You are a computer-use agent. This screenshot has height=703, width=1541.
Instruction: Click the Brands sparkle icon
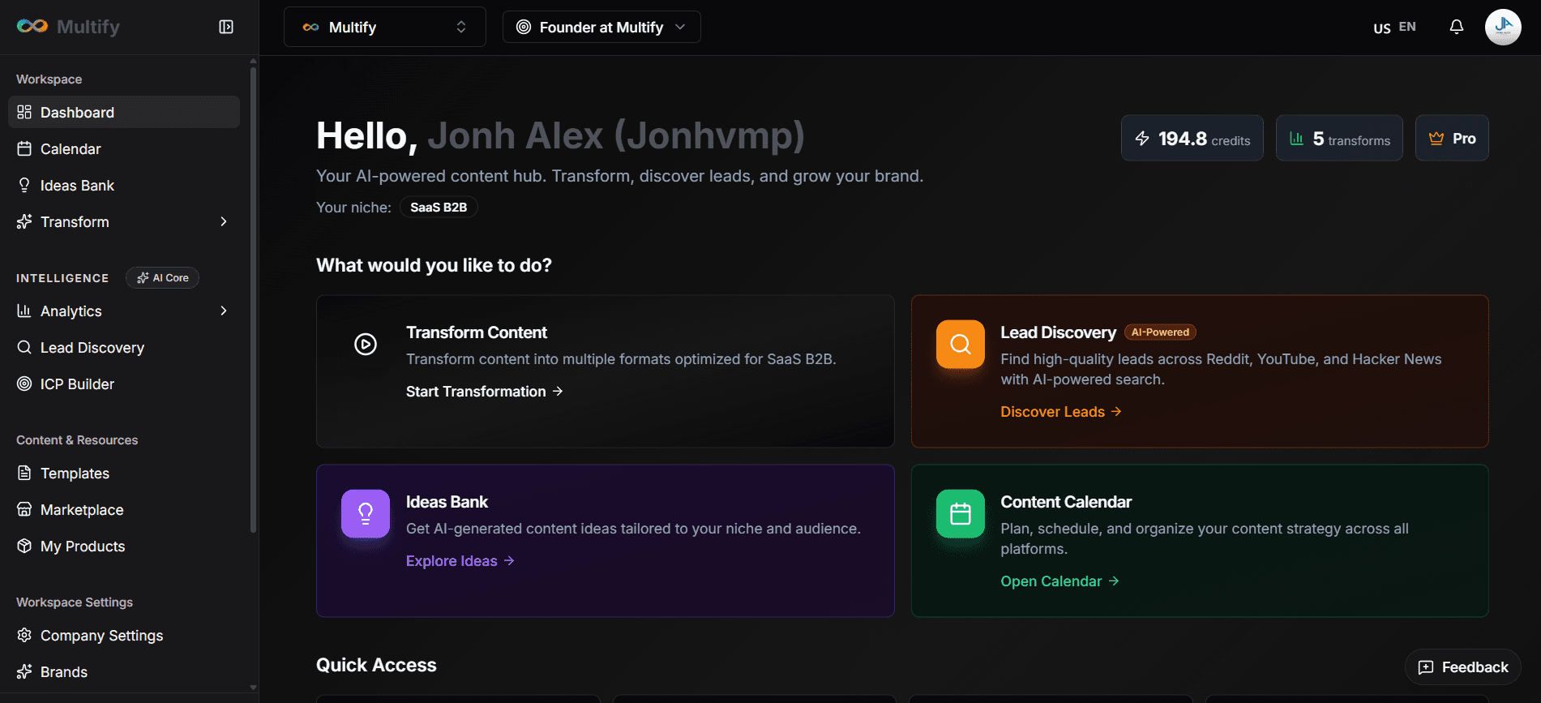(24, 671)
